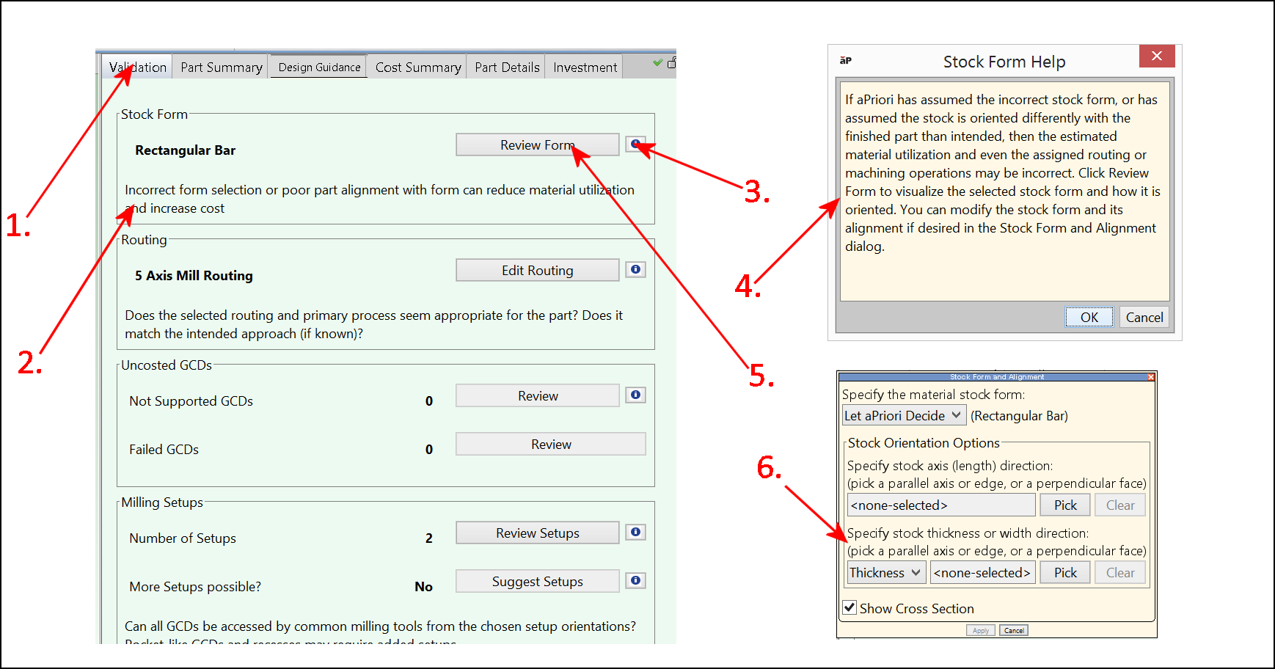Uncheck the Show Cross Section checkbox

[x=850, y=607]
